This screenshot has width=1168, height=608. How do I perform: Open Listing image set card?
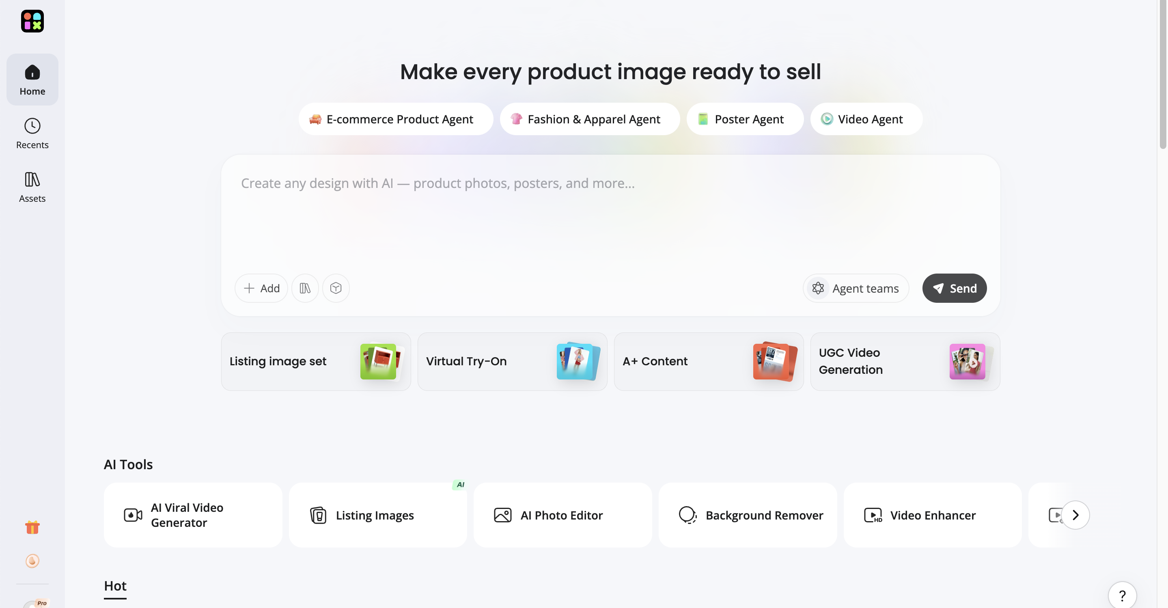(x=316, y=361)
